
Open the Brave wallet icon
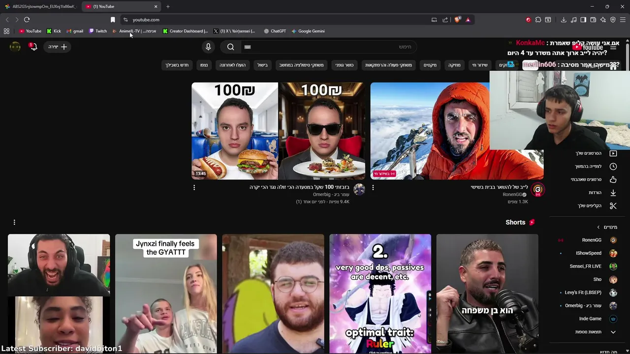593,20
